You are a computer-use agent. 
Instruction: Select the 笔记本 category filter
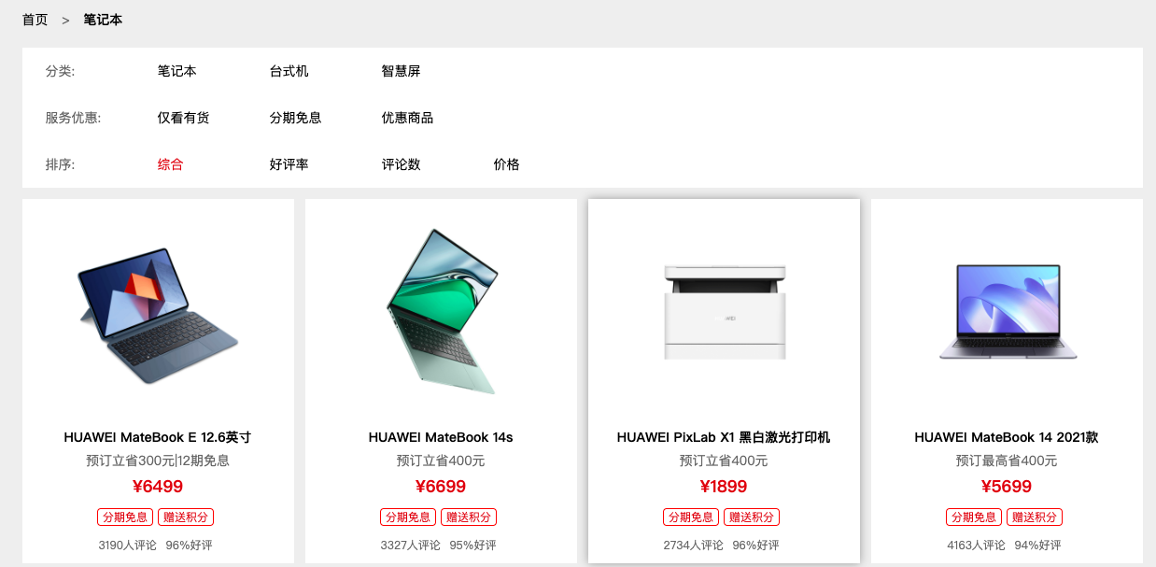[176, 71]
